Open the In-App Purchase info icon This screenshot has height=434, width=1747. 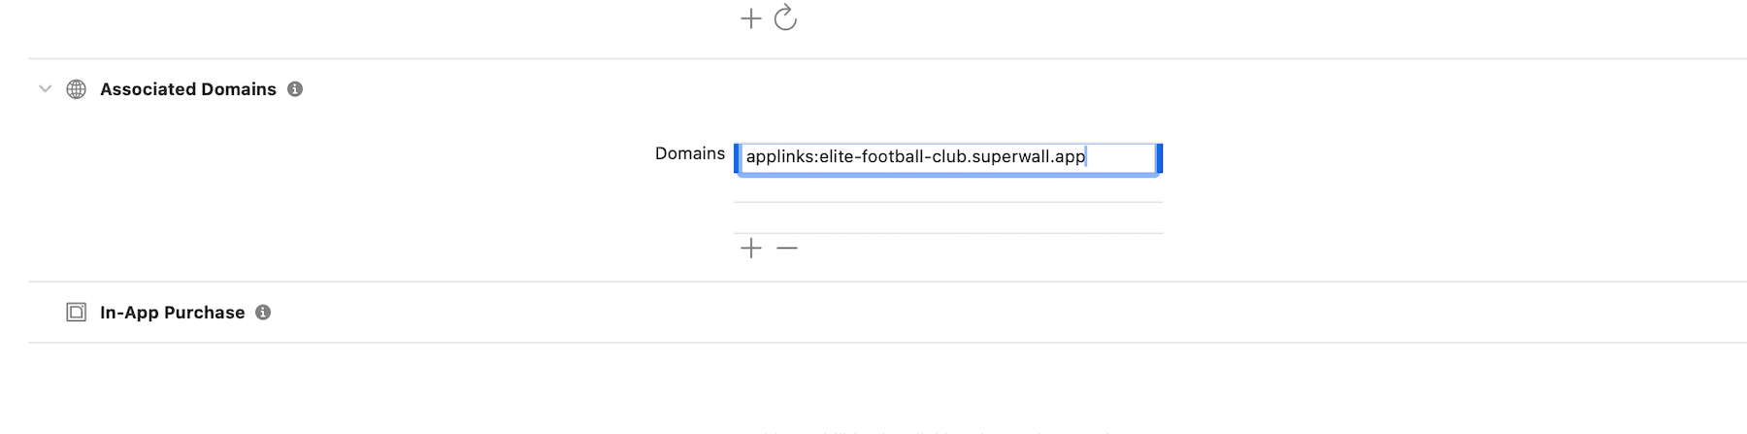point(263,313)
